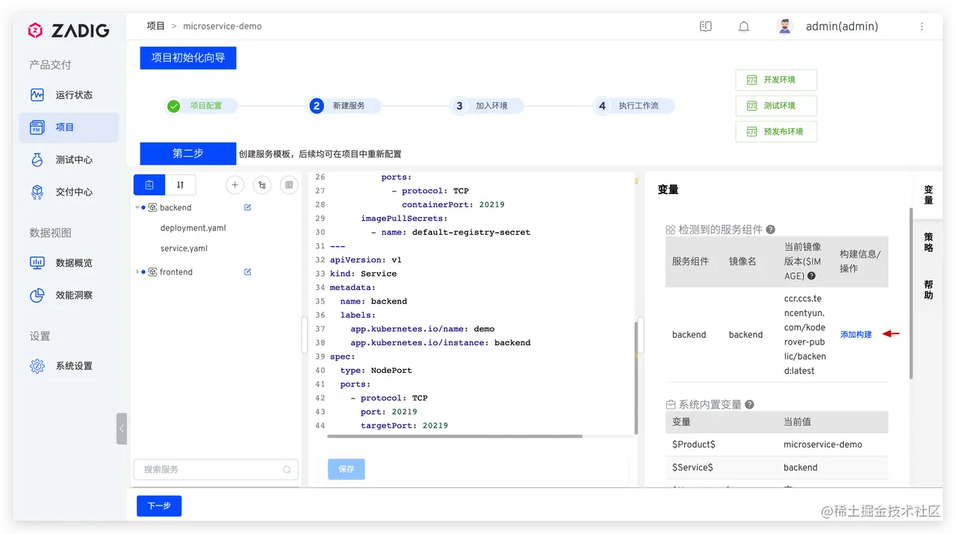956x534 pixels.
Task: Switch to the service list view tab
Action: coord(149,185)
